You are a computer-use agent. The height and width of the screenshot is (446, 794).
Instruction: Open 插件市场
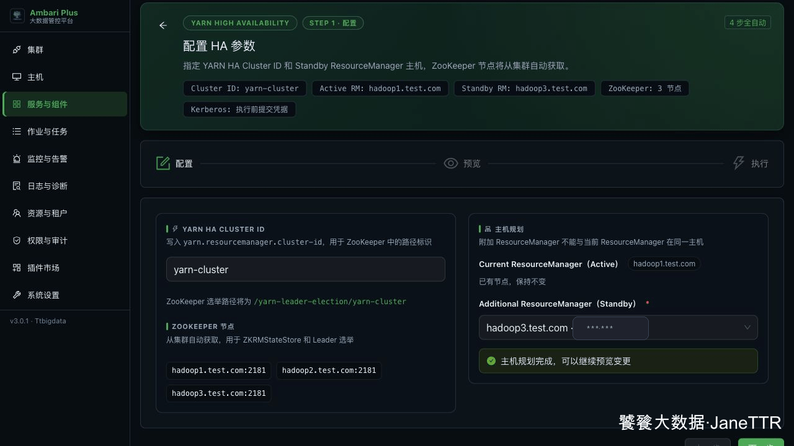tap(65, 268)
